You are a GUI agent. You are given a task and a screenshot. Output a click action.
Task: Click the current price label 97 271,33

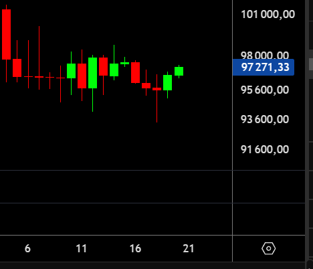[264, 67]
